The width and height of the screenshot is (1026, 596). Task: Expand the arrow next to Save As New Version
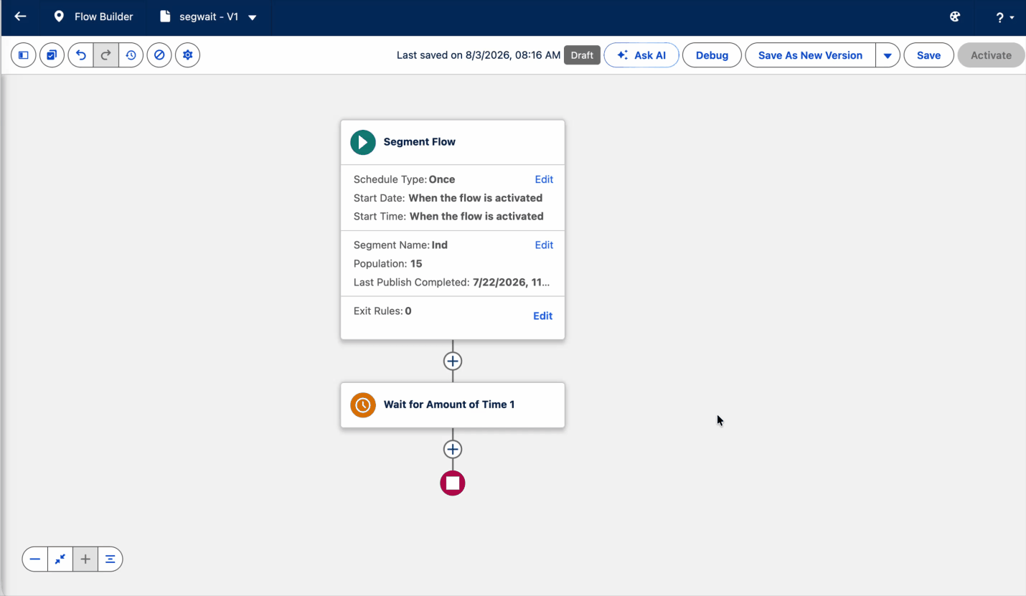888,55
